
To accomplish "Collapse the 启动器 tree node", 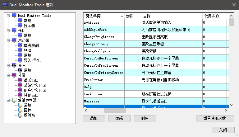I will pos(8,40).
